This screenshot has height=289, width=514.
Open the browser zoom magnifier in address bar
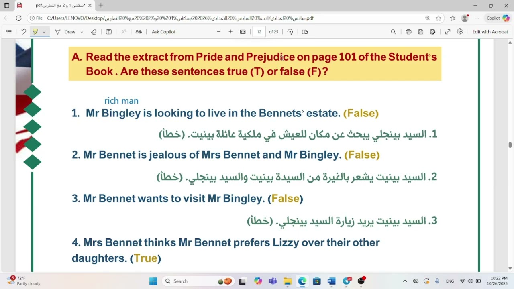pyautogui.click(x=428, y=18)
